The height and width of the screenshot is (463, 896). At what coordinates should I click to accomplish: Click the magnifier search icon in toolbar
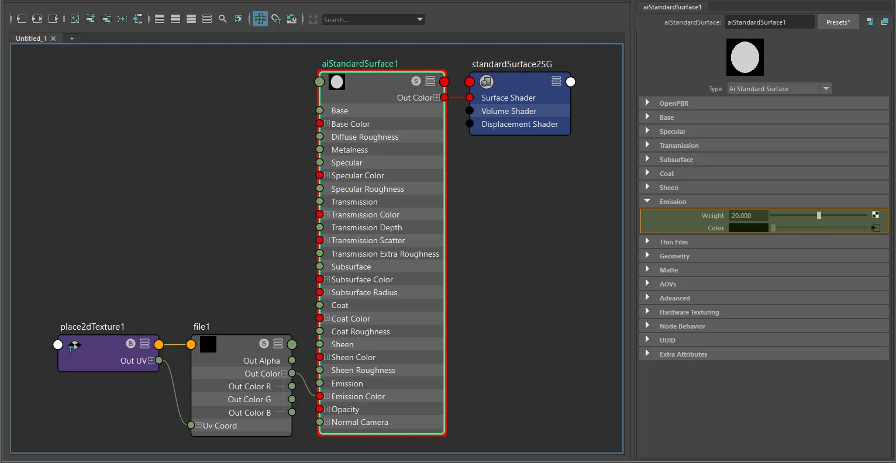point(223,19)
